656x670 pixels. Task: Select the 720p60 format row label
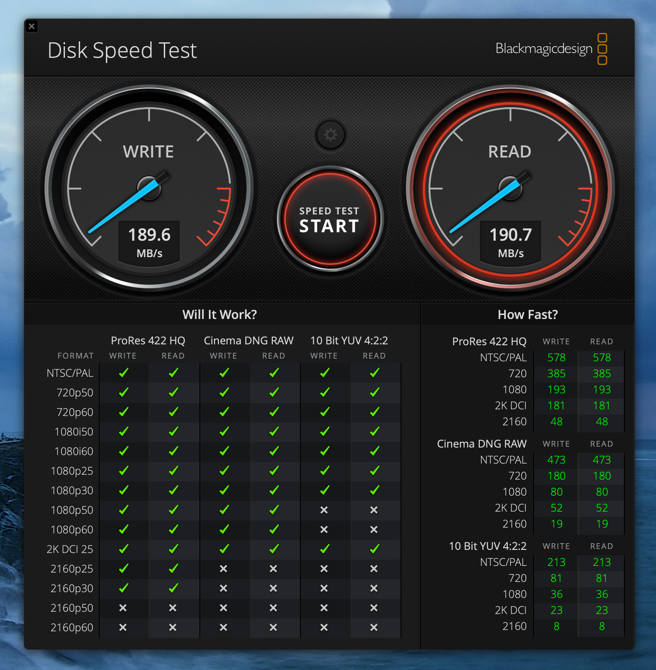coord(75,412)
